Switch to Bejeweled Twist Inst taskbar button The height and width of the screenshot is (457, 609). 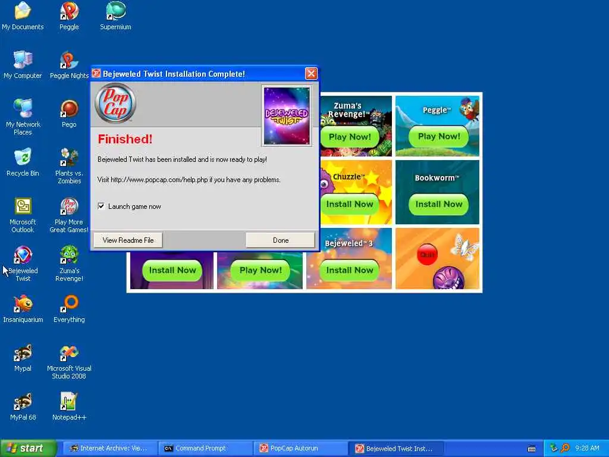[396, 449]
